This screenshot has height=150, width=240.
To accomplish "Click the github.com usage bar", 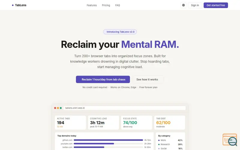I will (x=108, y=140).
